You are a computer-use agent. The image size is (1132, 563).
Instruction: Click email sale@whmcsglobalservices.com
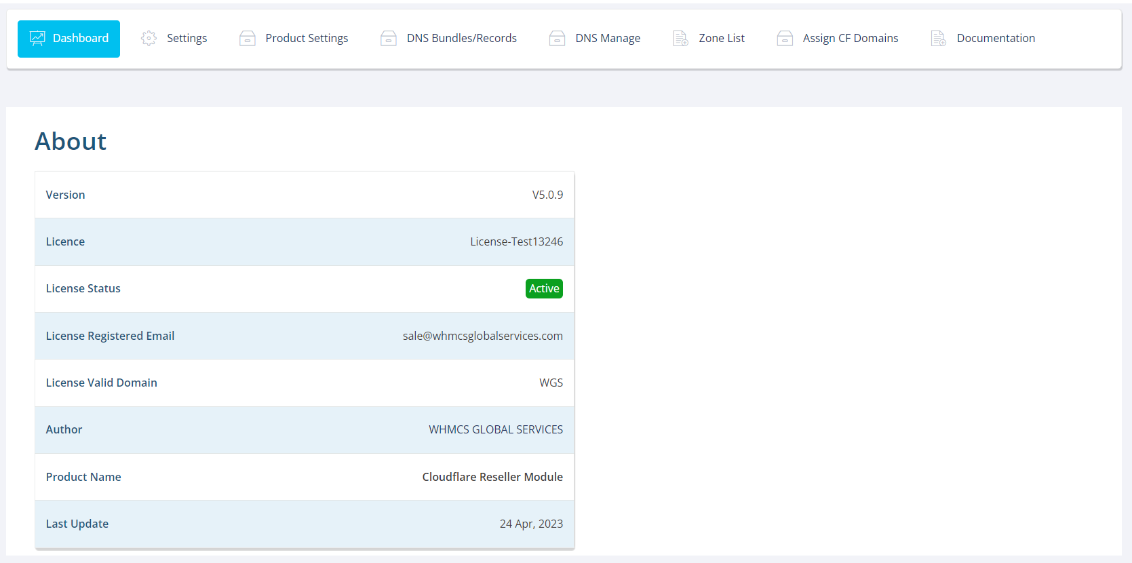coord(483,336)
